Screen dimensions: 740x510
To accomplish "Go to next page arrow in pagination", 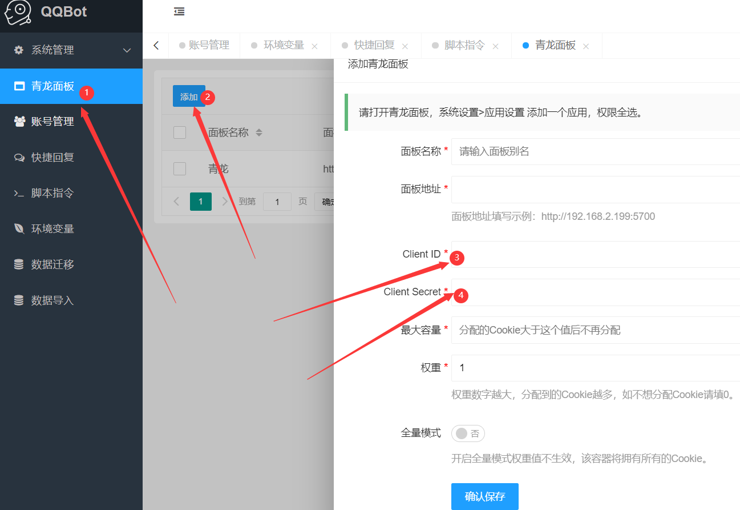I will [225, 202].
